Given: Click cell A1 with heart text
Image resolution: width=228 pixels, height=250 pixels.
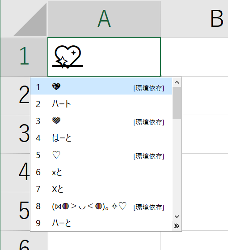Looking at the screenshot, I should 104,57.
